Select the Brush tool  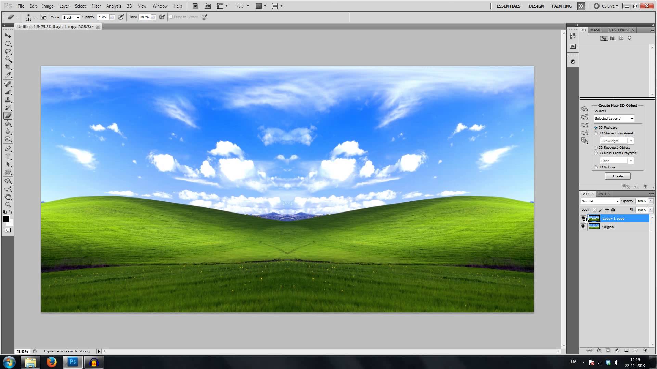[8, 92]
